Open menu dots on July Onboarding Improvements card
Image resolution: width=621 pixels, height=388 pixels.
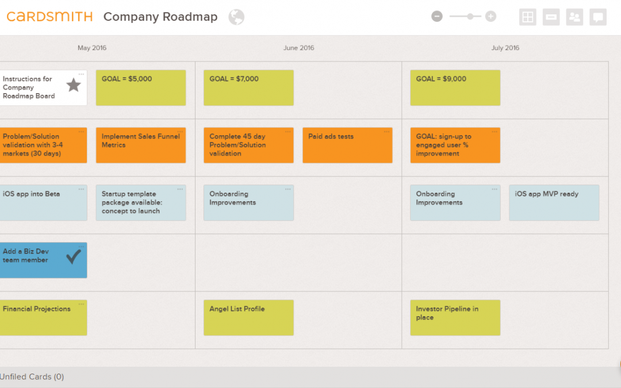[494, 189]
